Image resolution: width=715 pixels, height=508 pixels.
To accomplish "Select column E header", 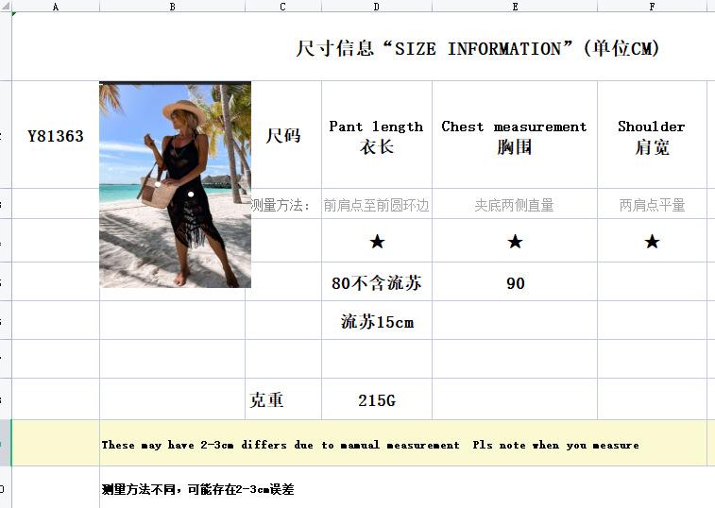I will [515, 6].
